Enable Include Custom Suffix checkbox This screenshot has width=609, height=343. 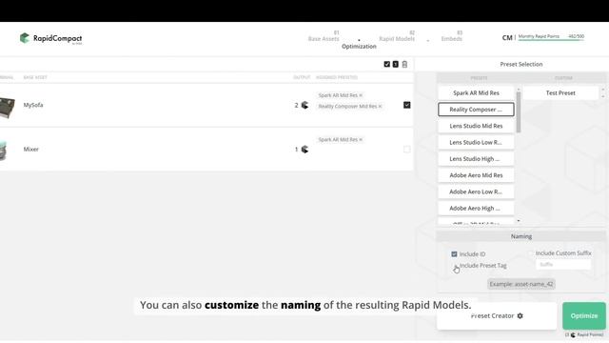pos(531,253)
